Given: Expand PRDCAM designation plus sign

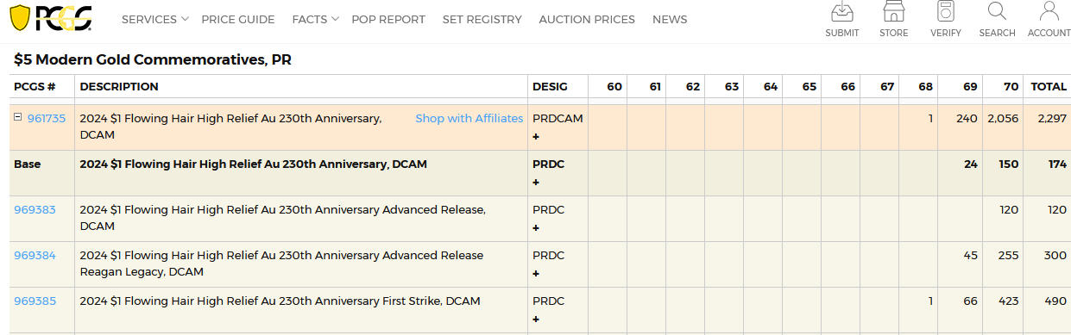Looking at the screenshot, I should tap(536, 136).
